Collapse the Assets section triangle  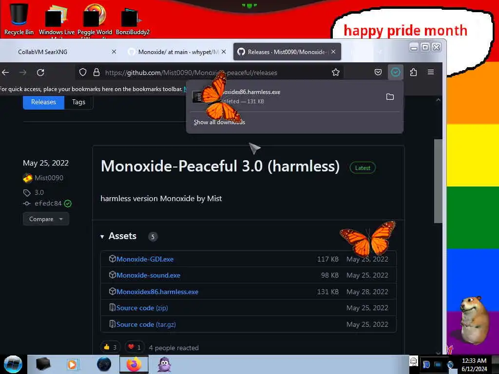click(102, 237)
